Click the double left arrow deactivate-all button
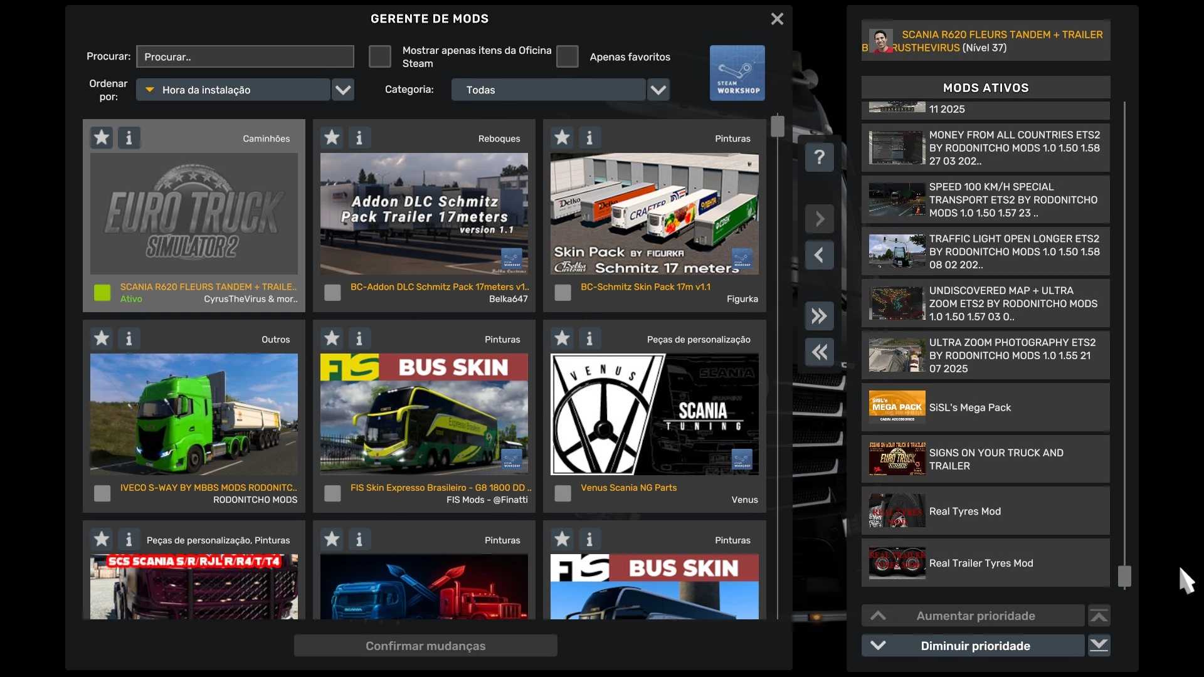This screenshot has height=677, width=1204. [819, 352]
